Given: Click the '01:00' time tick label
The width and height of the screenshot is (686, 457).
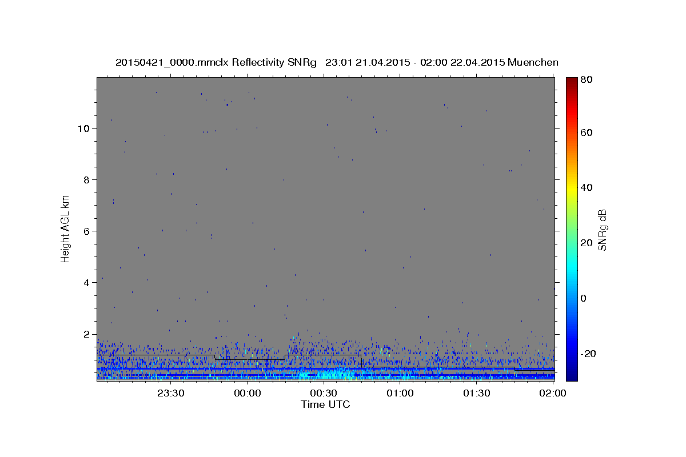Looking at the screenshot, I should (400, 393).
